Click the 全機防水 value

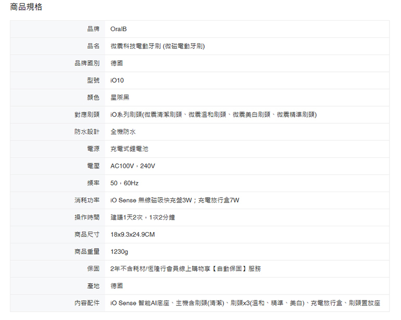(x=123, y=132)
